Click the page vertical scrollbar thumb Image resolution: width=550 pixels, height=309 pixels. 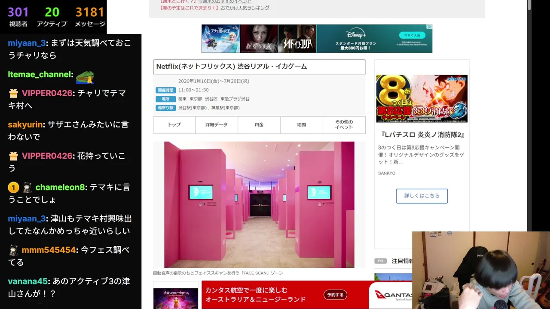[x=529, y=5]
